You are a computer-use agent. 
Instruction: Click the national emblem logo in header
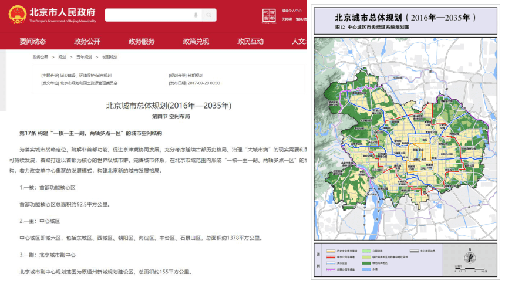(x=17, y=15)
